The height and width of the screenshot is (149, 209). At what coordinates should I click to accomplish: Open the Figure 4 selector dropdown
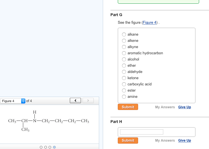13,101
